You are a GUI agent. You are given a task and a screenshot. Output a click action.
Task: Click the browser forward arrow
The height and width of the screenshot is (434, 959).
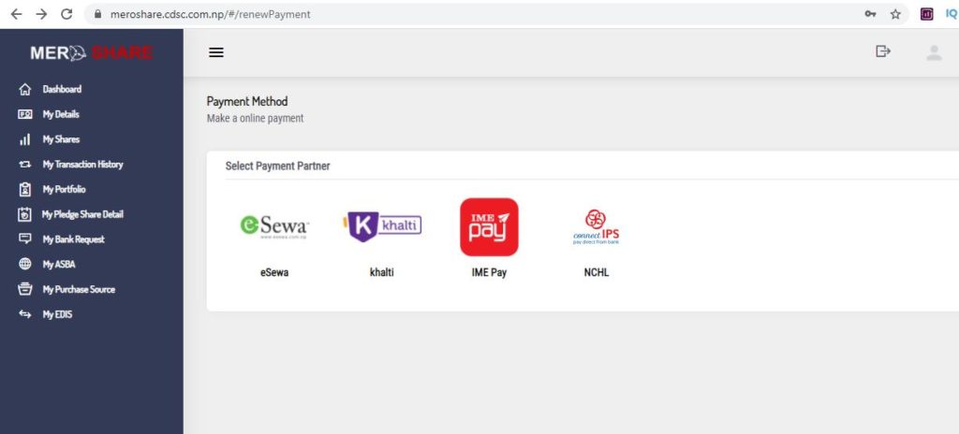click(41, 14)
